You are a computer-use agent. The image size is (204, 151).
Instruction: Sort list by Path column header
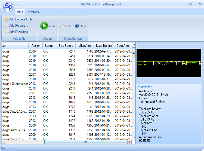pyautogui.click(x=15, y=46)
